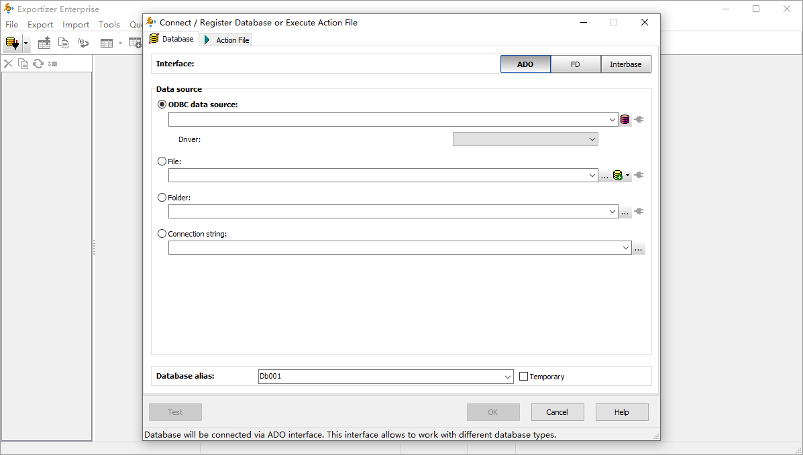Screen dimensions: 803x455
Task: Click the refresh icon in left panel
Action: (x=38, y=64)
